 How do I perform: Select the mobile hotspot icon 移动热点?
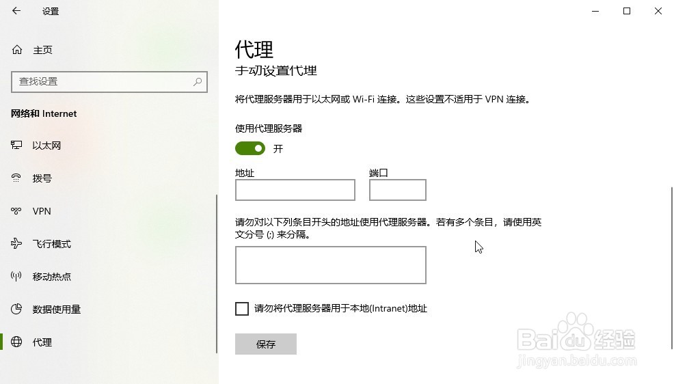tap(16, 276)
